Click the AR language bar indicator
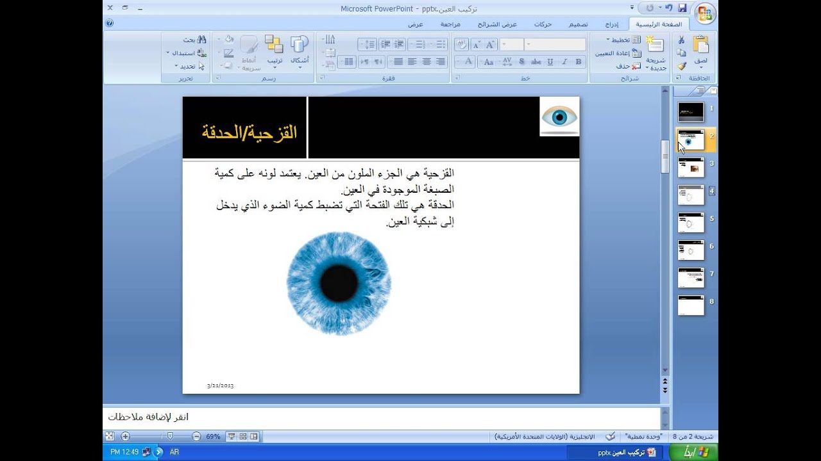Image resolution: width=821 pixels, height=461 pixels. tap(174, 452)
